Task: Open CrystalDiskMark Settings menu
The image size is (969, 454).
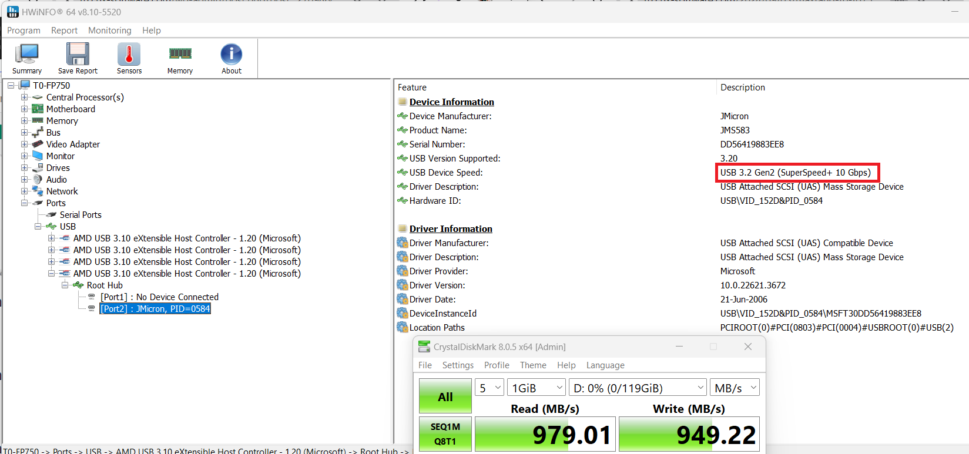Action: [x=458, y=365]
